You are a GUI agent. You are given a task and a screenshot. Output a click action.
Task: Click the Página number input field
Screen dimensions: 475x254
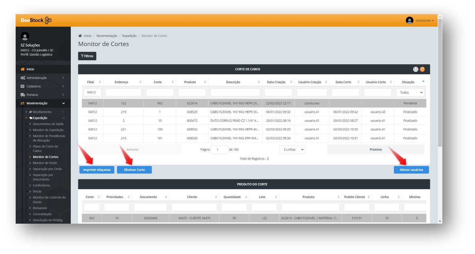(219, 149)
